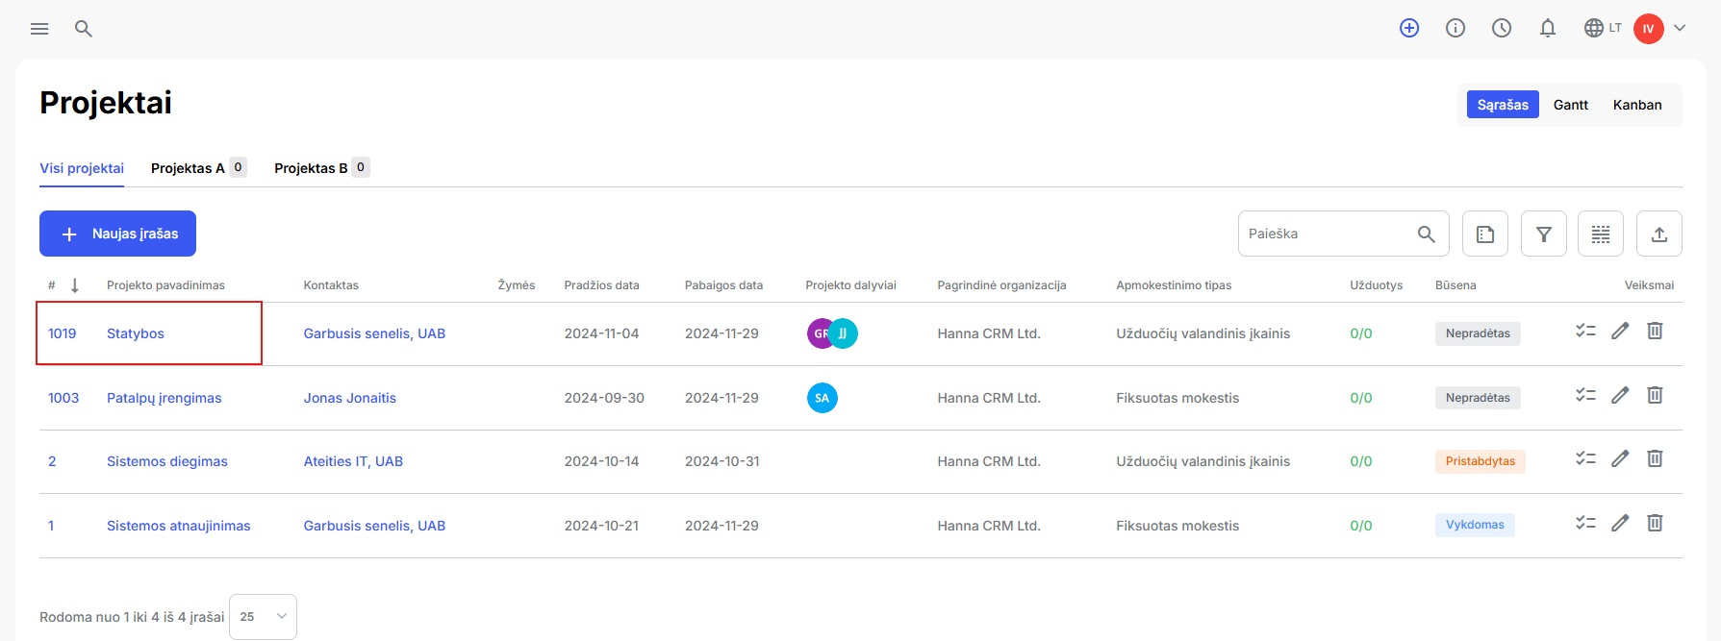Click the blue plus quick-add icon
Viewport: 1721px width, 641px height.
click(x=1409, y=28)
